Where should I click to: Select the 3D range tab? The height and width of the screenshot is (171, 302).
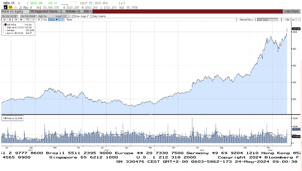pyautogui.click(x=10, y=20)
